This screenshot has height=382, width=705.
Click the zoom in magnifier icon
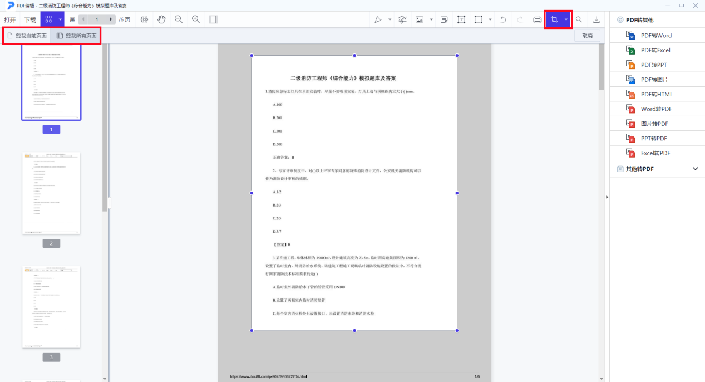click(x=196, y=19)
